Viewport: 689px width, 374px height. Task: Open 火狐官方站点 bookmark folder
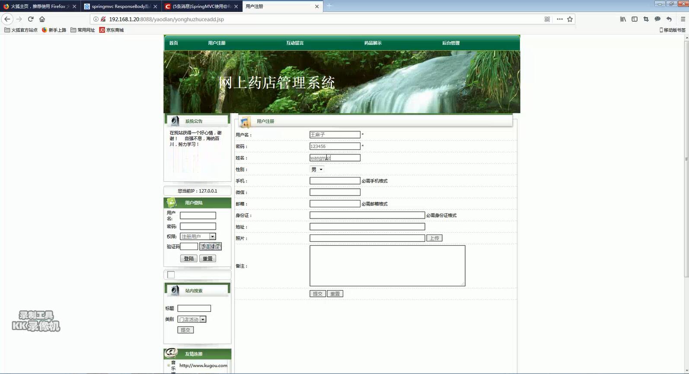click(x=21, y=30)
